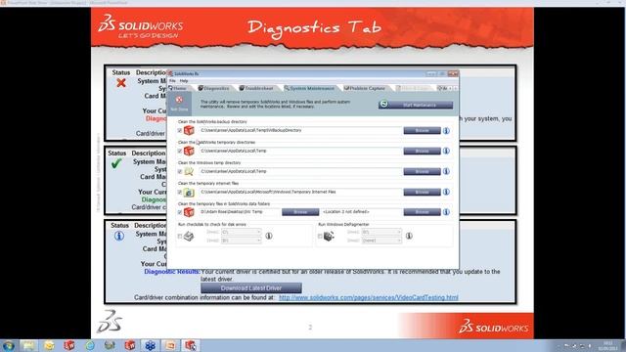Click Download Latest Driver button on slide
The image size is (626, 352).
251,288
